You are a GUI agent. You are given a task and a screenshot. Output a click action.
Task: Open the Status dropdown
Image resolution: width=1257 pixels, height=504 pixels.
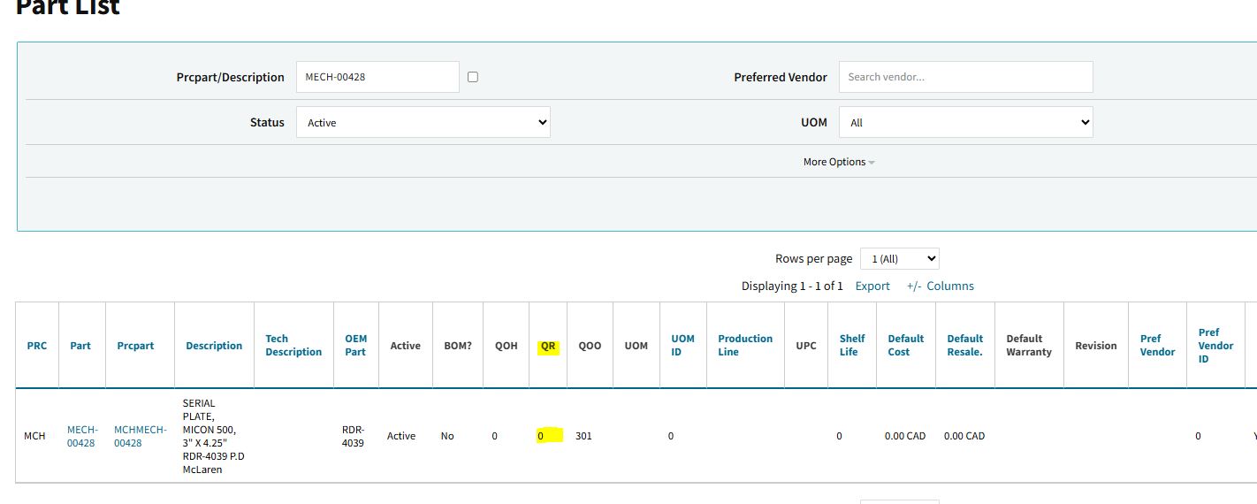coord(423,123)
